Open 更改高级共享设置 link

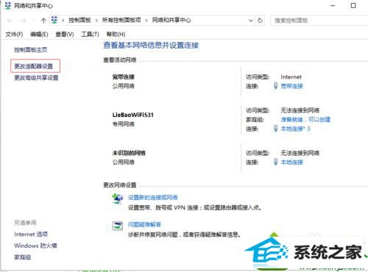pos(36,78)
